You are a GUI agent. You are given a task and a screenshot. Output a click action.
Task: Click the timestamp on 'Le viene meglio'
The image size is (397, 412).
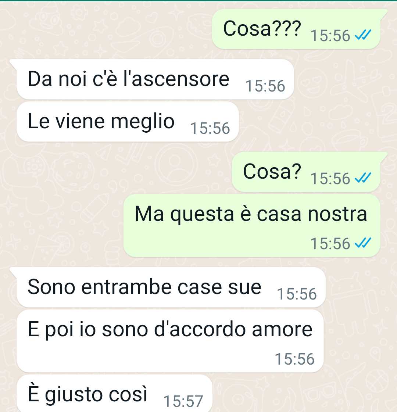pos(210,129)
